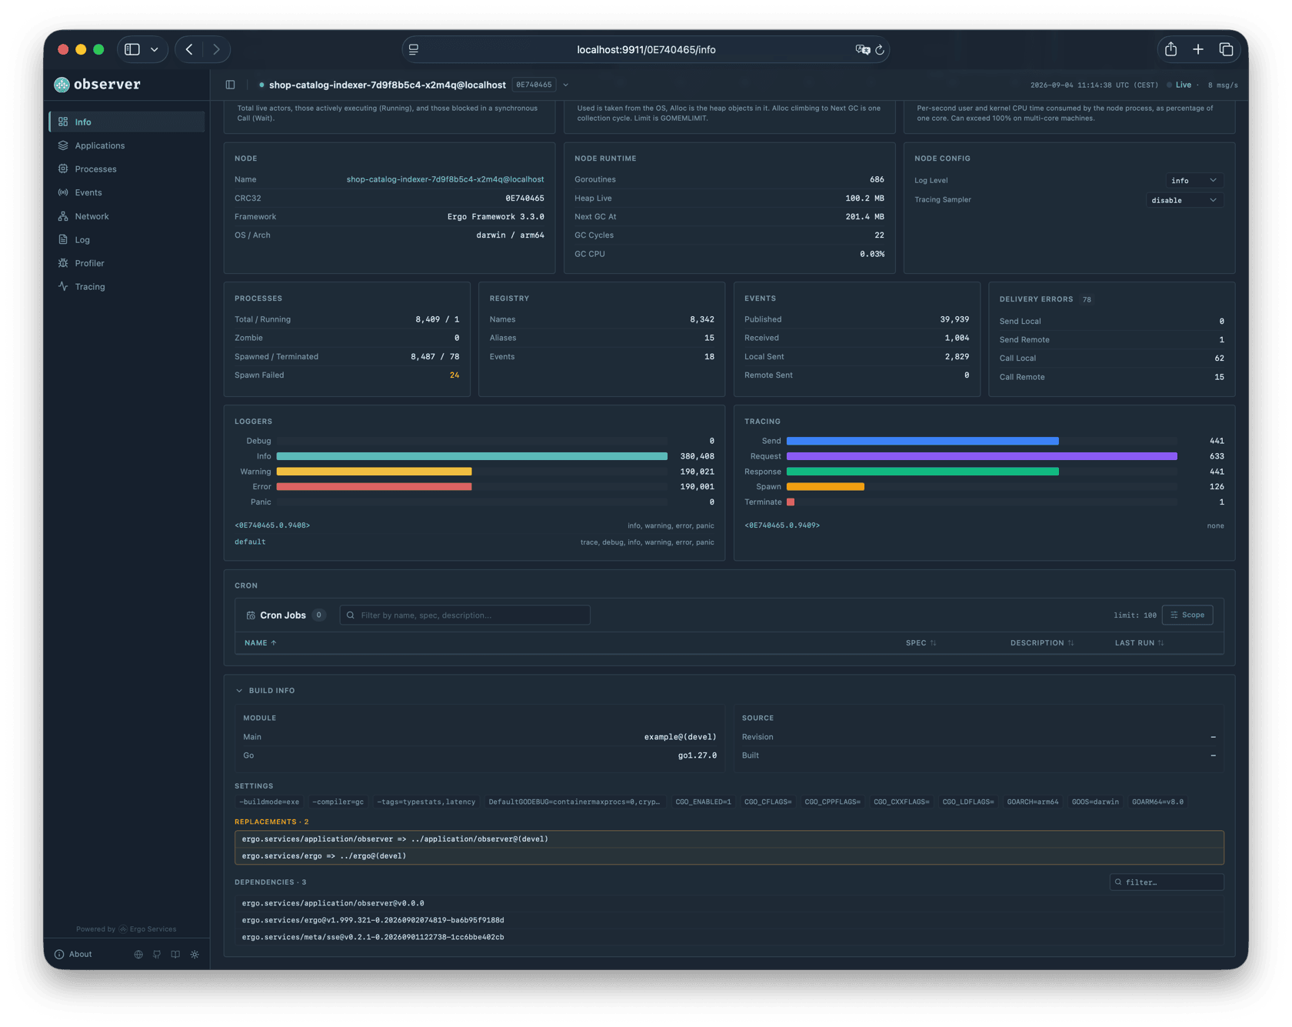Viewport: 1292px width, 1027px height.
Task: Open the Tracing Sampler dropdown
Action: [x=1184, y=200]
